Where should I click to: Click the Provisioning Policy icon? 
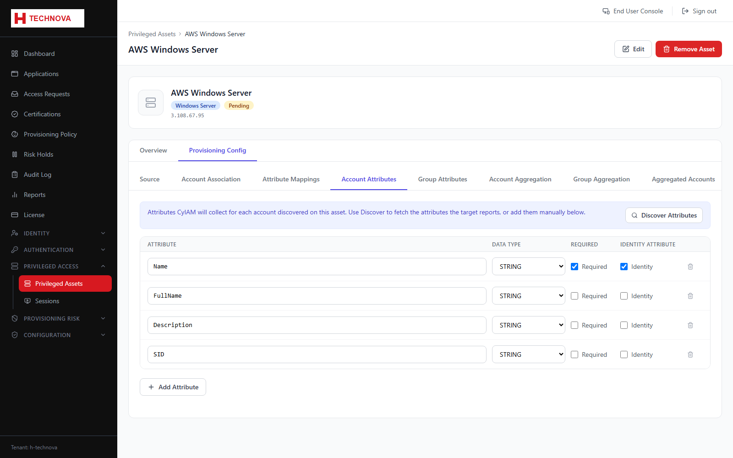pyautogui.click(x=15, y=134)
